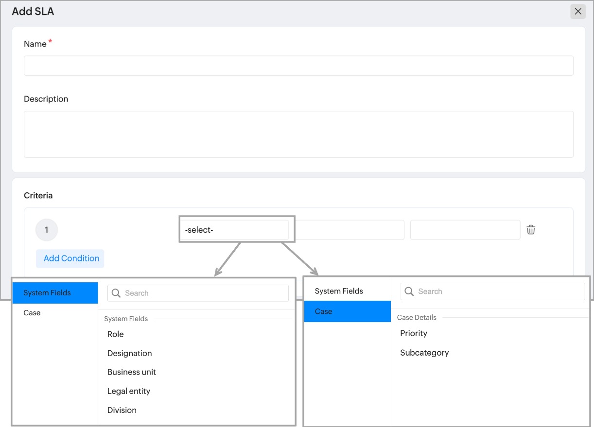Select Division from System Fields

(x=122, y=410)
